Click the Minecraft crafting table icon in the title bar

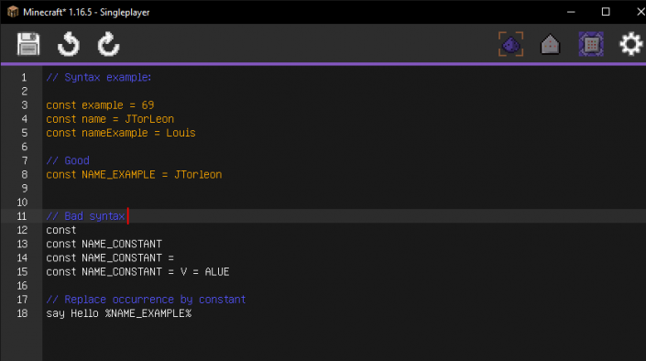pos(13,12)
